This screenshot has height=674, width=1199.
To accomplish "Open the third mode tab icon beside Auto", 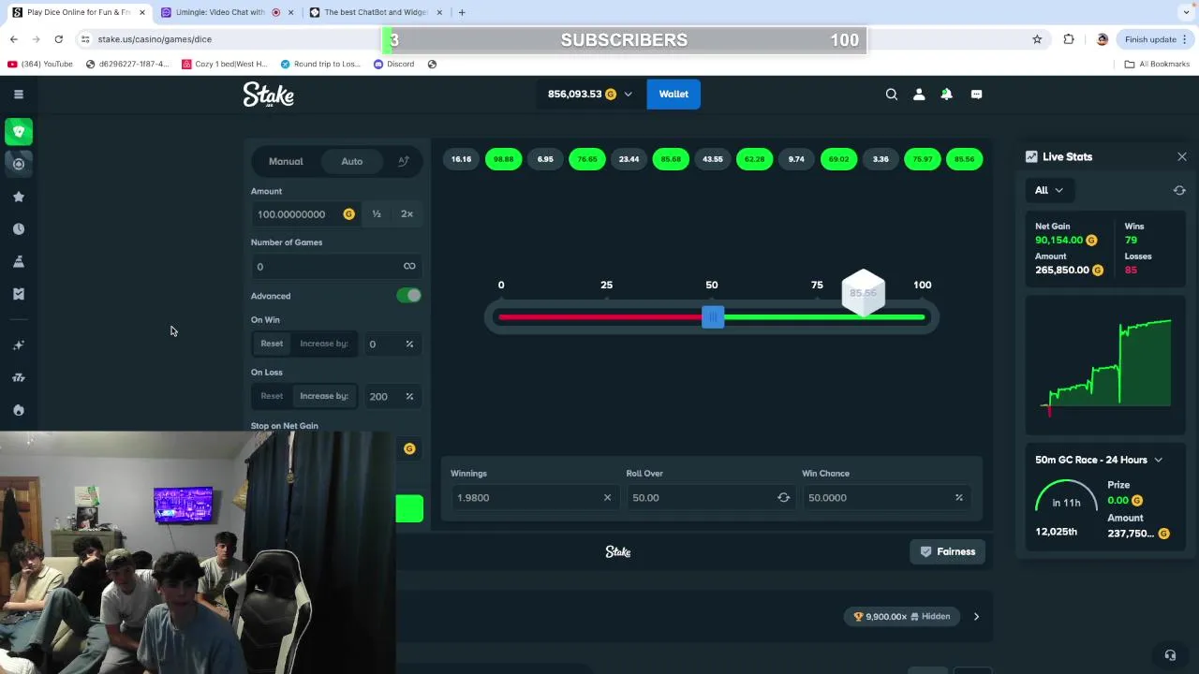I will pos(404,161).
